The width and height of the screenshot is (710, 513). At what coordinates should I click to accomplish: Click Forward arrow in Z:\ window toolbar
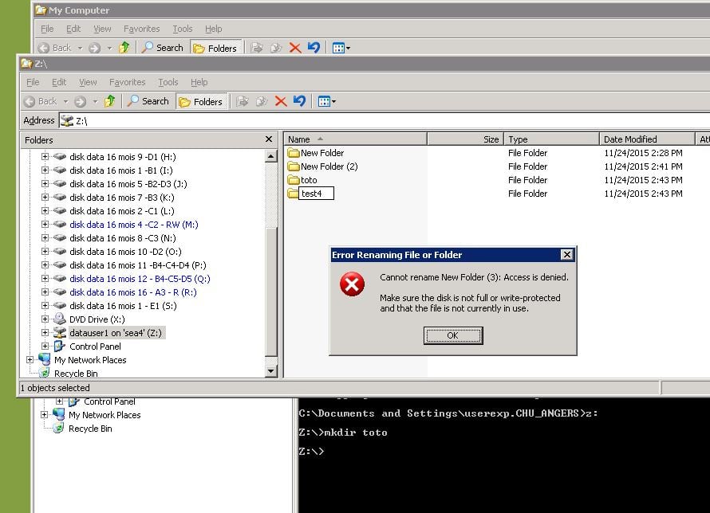pos(80,101)
